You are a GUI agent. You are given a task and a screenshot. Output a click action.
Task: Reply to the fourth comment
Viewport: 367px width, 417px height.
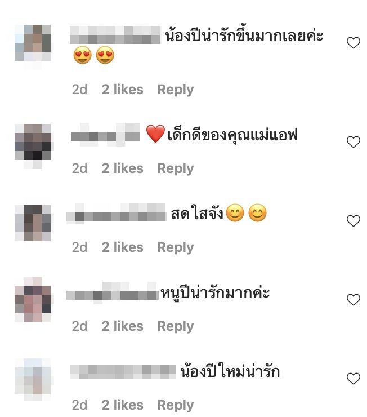click(176, 327)
